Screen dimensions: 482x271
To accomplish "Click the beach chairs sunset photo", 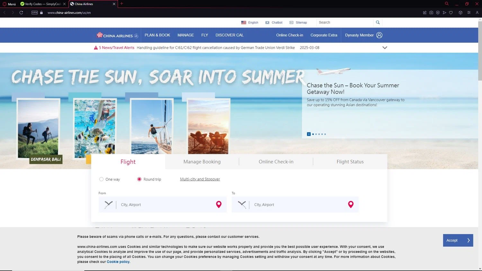I will (208, 127).
